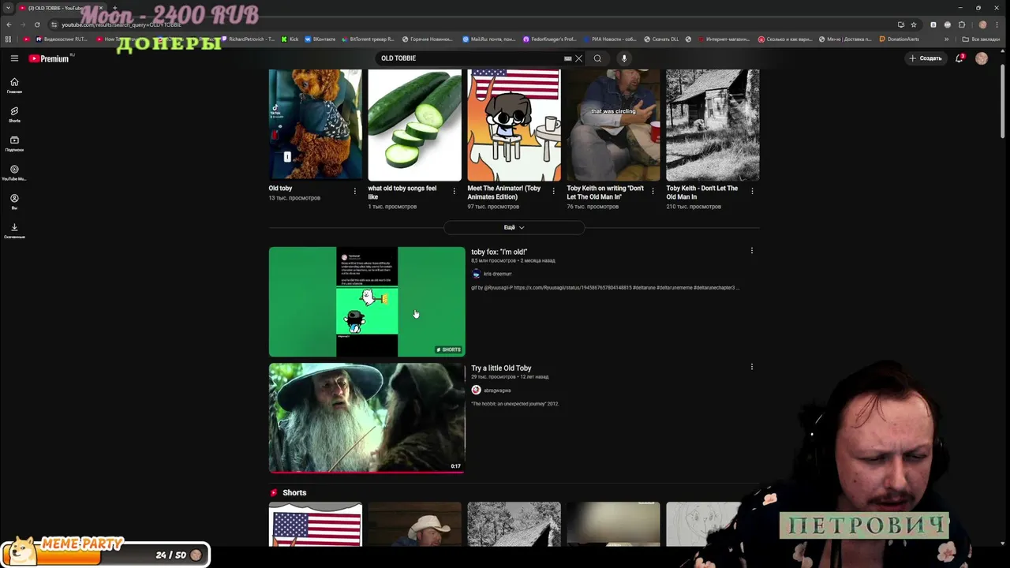Screen dimensions: 1010x568
Task: Open the Kick bookmark
Action: pos(290,39)
